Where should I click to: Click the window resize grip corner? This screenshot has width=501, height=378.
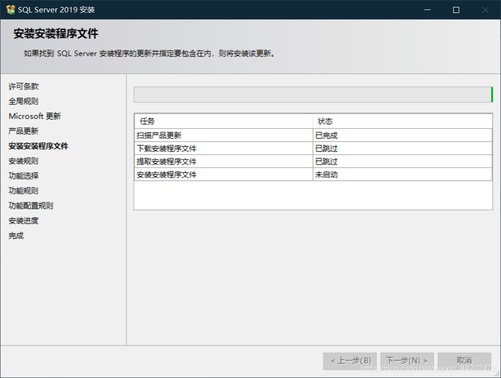tap(497, 374)
